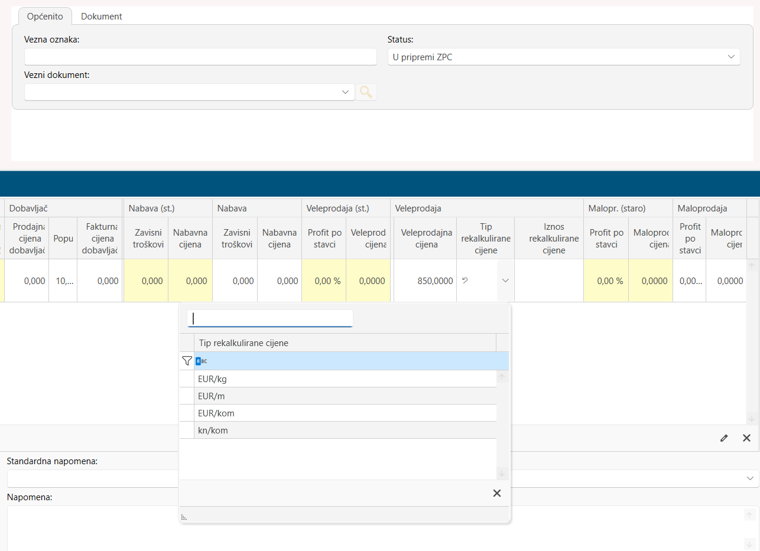The image size is (760, 551).
Task: Choose the EUR/m option
Action: (345, 396)
